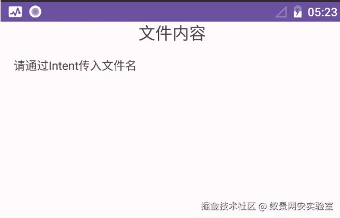340x218 pixels.
Task: Click the 内容 characters in the title
Action: pos(189,34)
